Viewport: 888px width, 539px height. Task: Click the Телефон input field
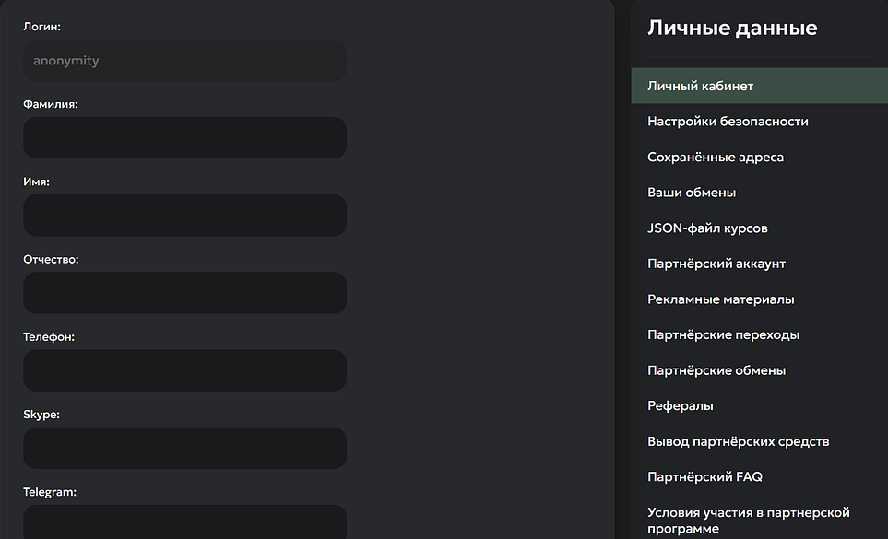[x=184, y=370]
